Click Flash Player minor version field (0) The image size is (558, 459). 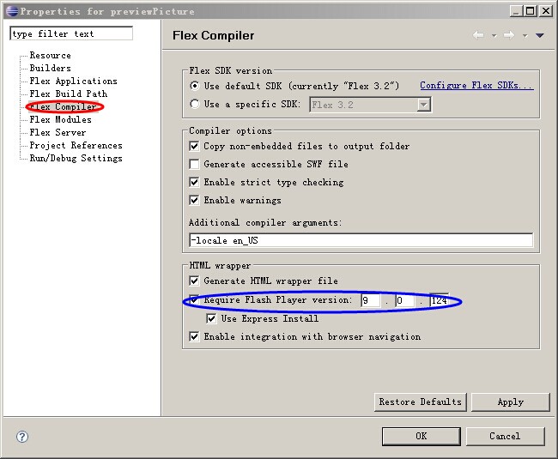[404, 300]
